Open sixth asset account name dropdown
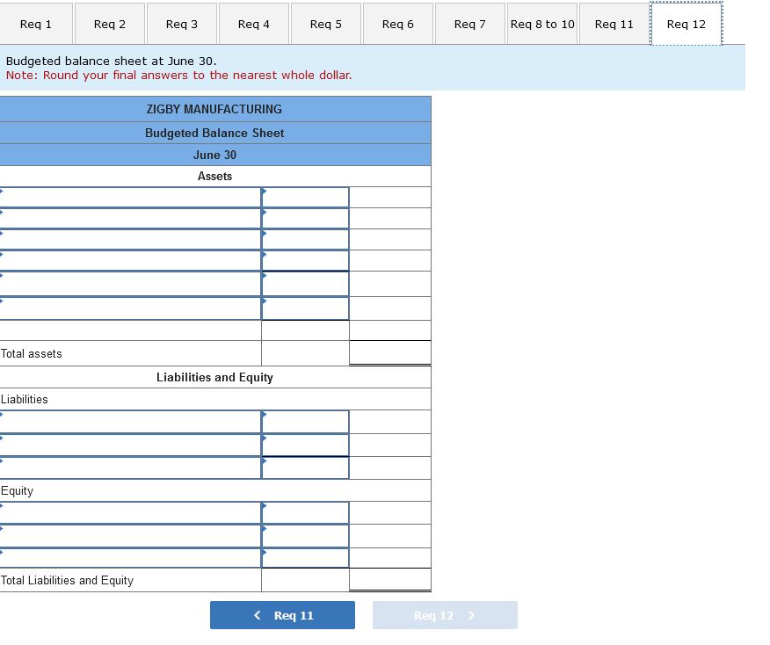 [x=131, y=308]
